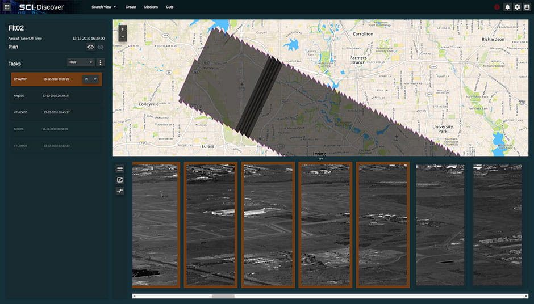Click the red recording status indicator
This screenshot has height=304, width=534.
497,7
